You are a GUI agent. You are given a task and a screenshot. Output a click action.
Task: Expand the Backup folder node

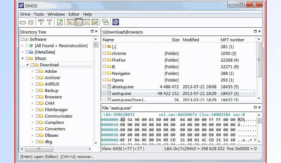33,91
